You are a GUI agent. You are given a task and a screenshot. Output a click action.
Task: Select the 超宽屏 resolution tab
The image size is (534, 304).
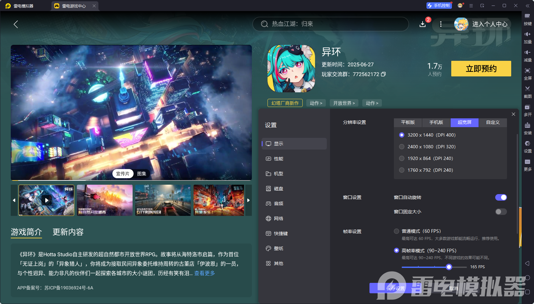point(465,122)
